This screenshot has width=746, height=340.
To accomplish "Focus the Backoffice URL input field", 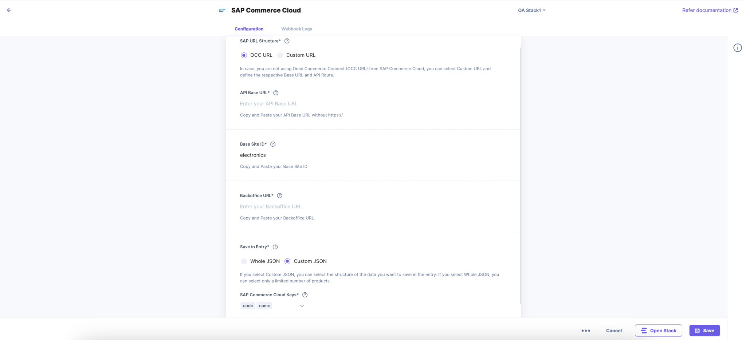I will [373, 206].
